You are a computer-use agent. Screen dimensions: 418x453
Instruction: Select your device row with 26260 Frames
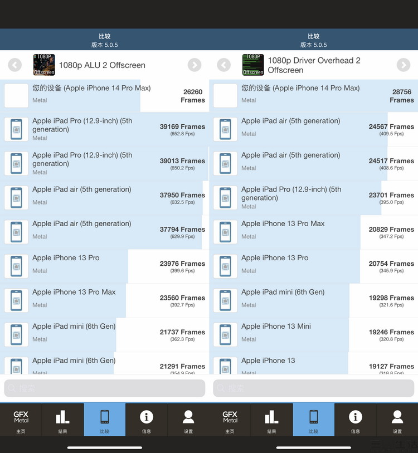(105, 96)
